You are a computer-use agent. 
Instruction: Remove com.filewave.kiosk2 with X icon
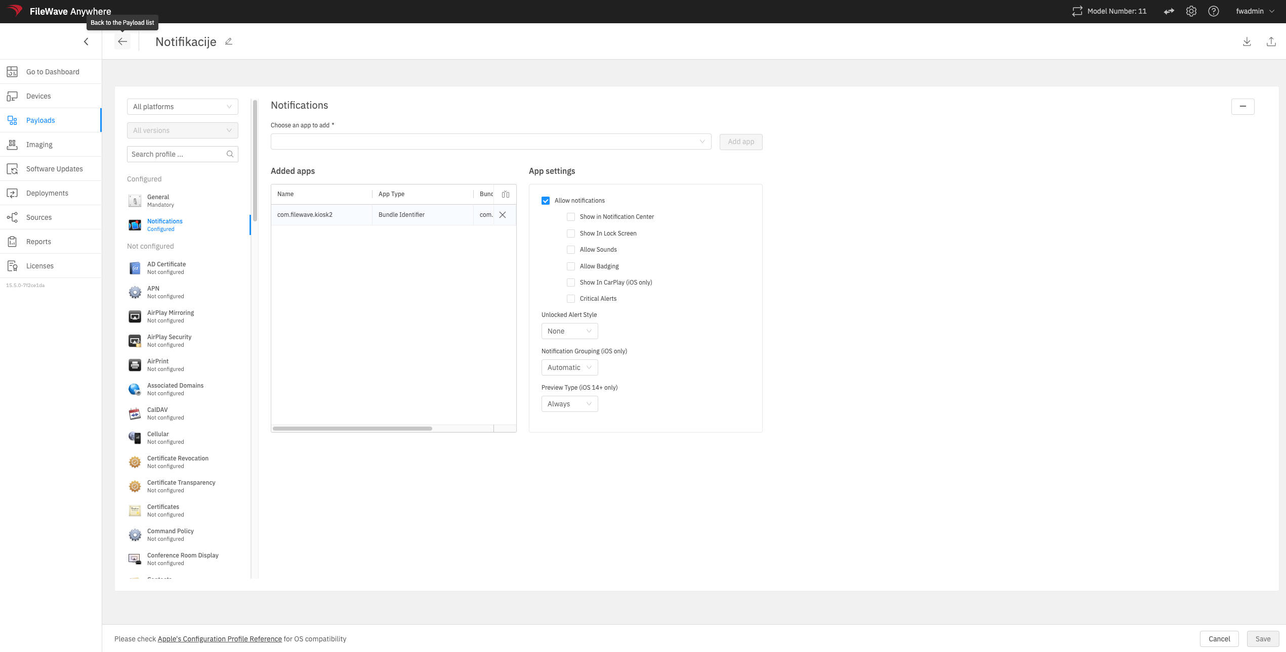(x=503, y=215)
